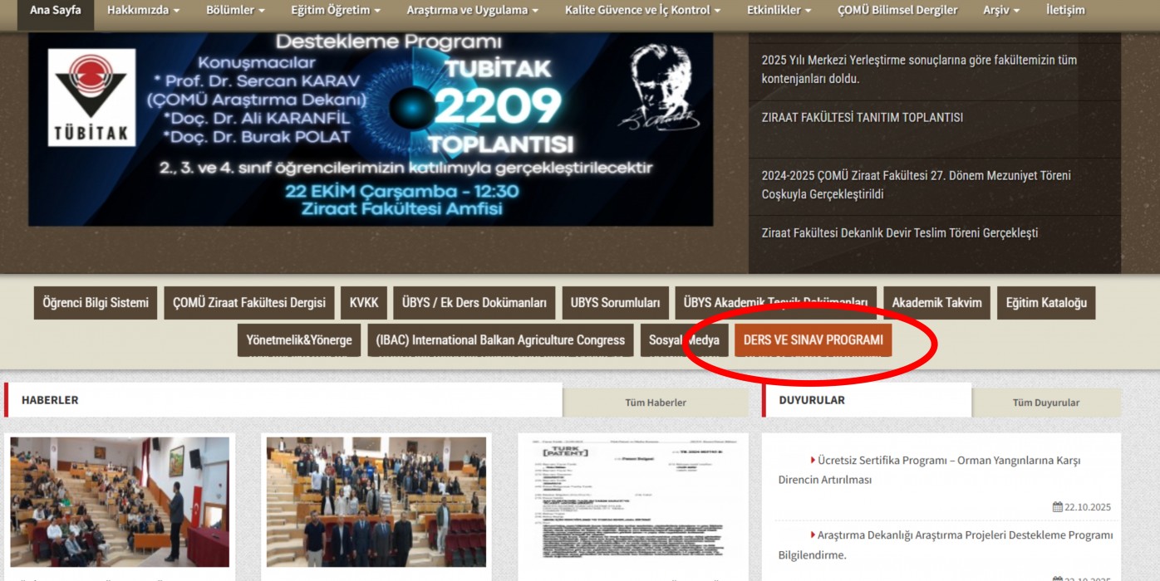Open the İletişim menu item
1160x581 pixels.
[x=1065, y=11]
